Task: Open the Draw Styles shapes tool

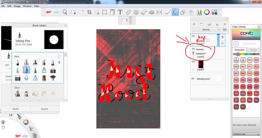Action: click(183, 12)
